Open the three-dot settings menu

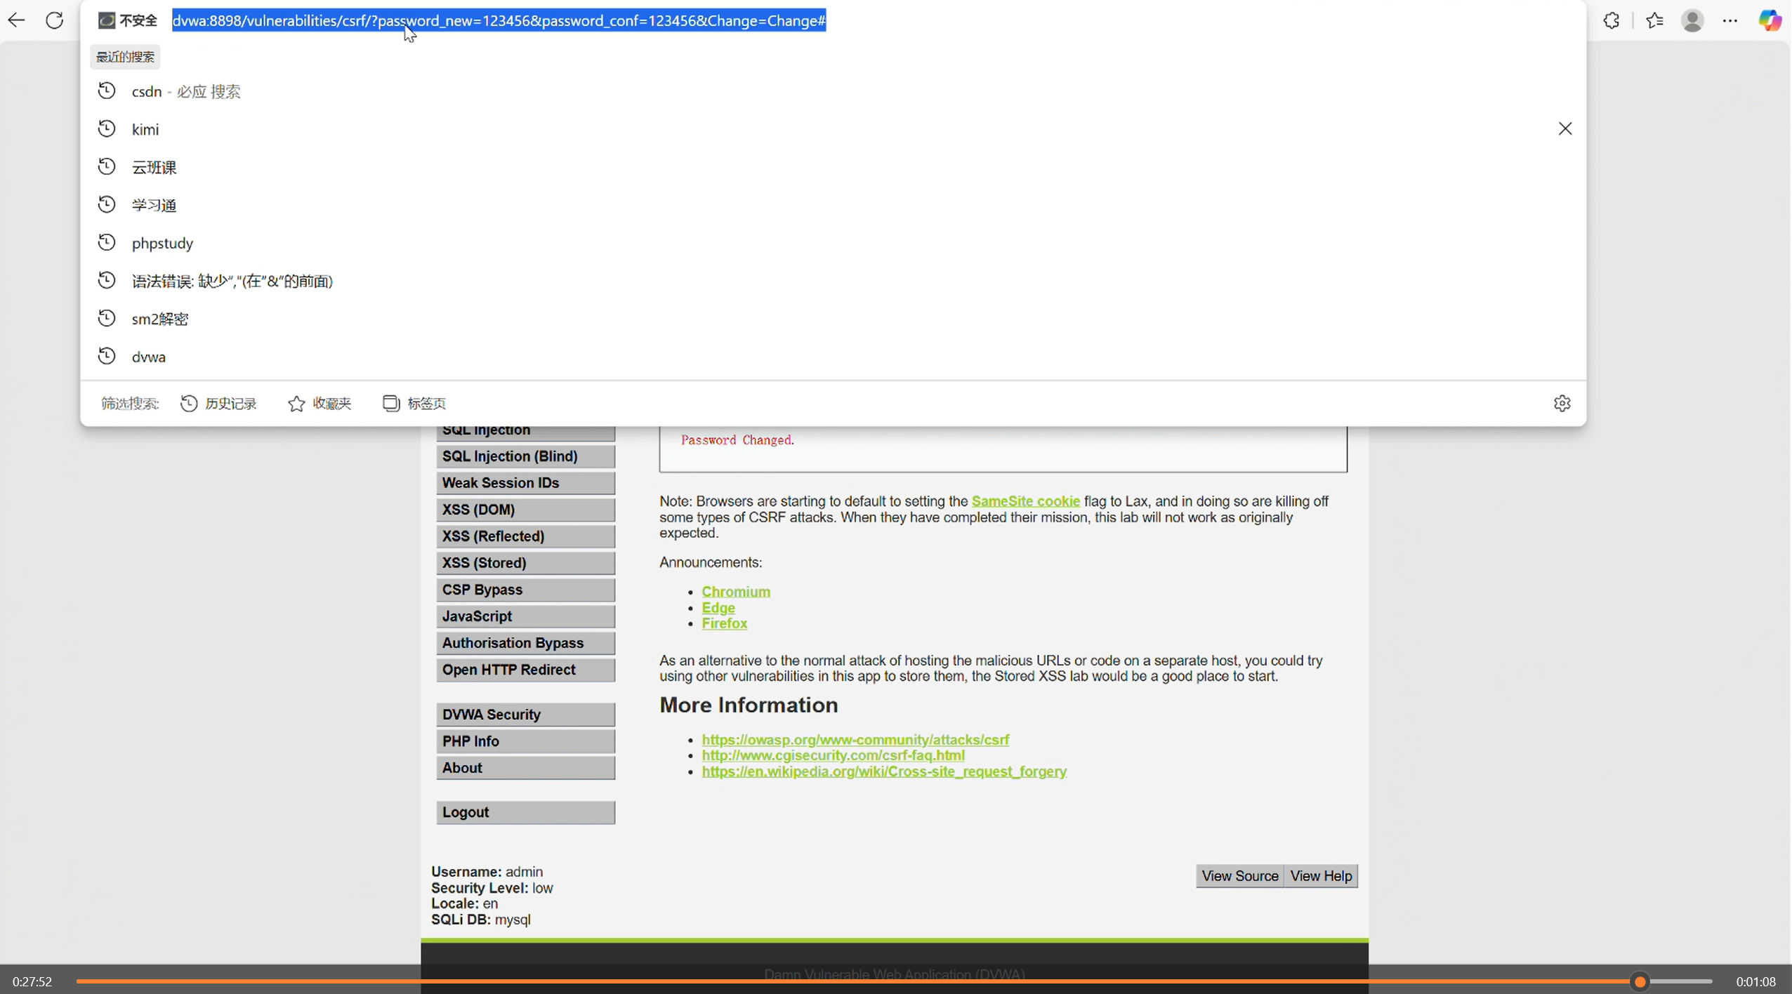[x=1730, y=20]
